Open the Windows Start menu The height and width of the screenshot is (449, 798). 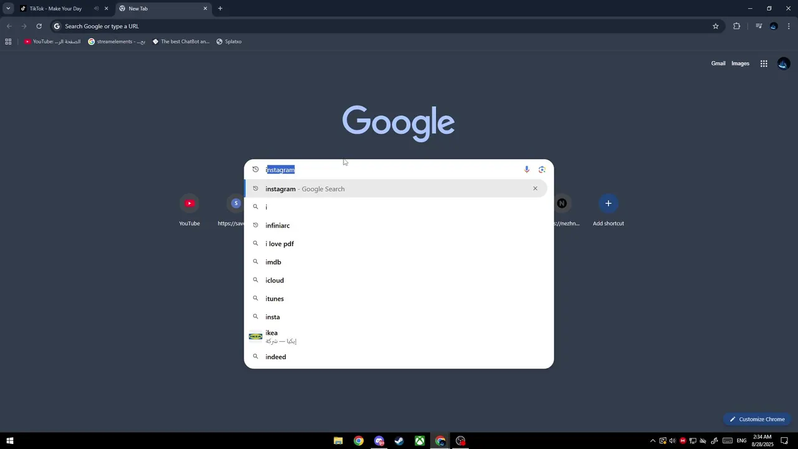pyautogui.click(x=10, y=441)
